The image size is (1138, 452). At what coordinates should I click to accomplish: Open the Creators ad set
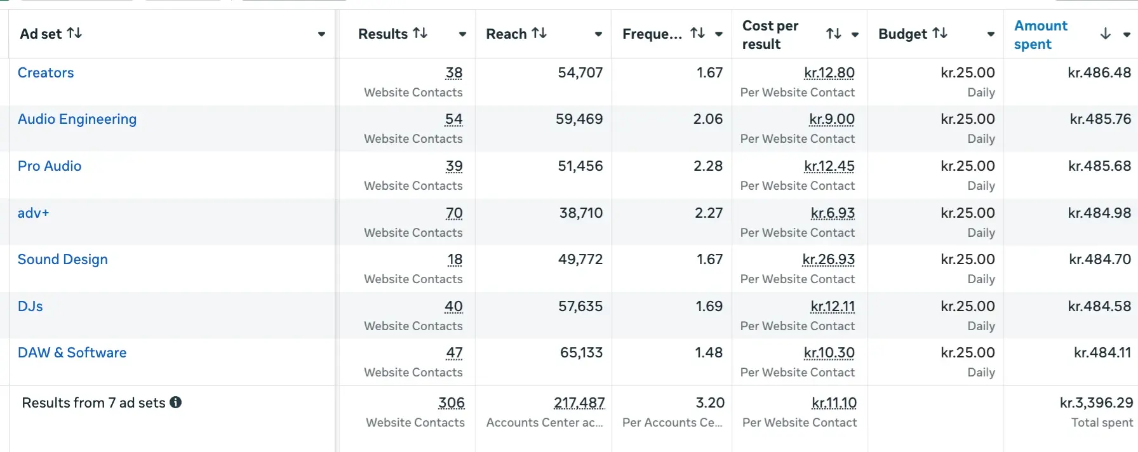(x=46, y=73)
